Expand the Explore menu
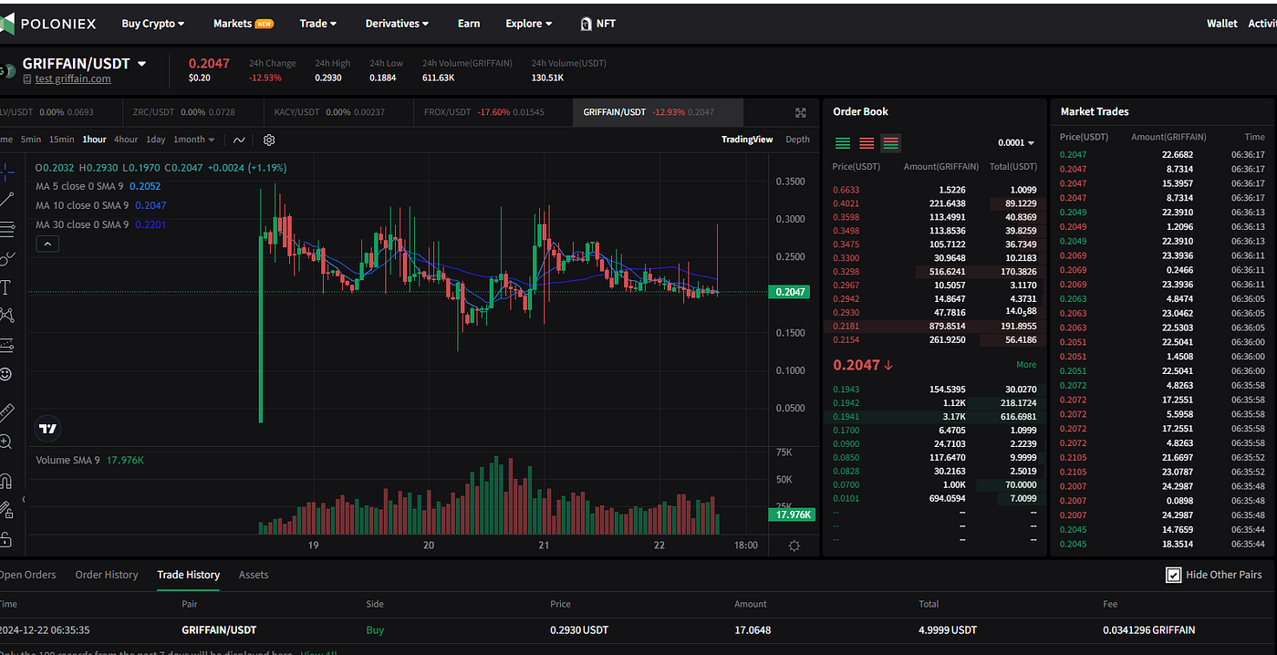1277x655 pixels. click(x=529, y=24)
